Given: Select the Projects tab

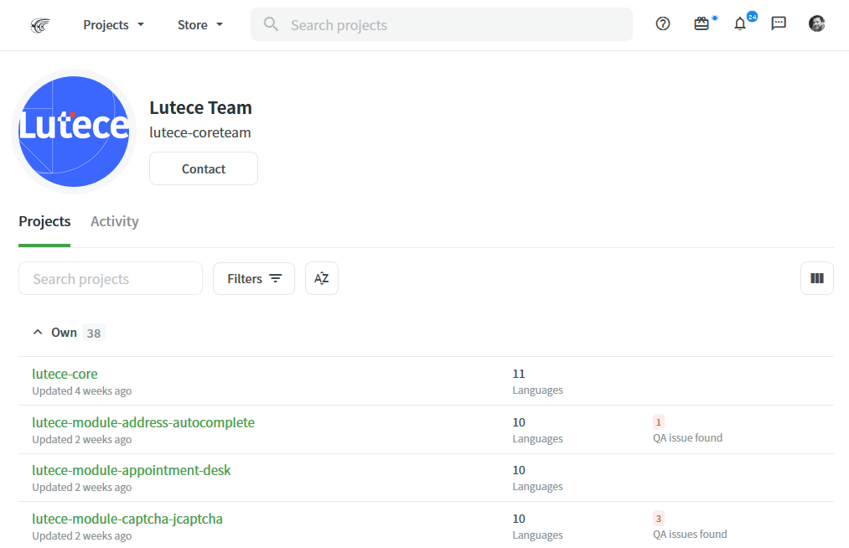Looking at the screenshot, I should point(44,222).
